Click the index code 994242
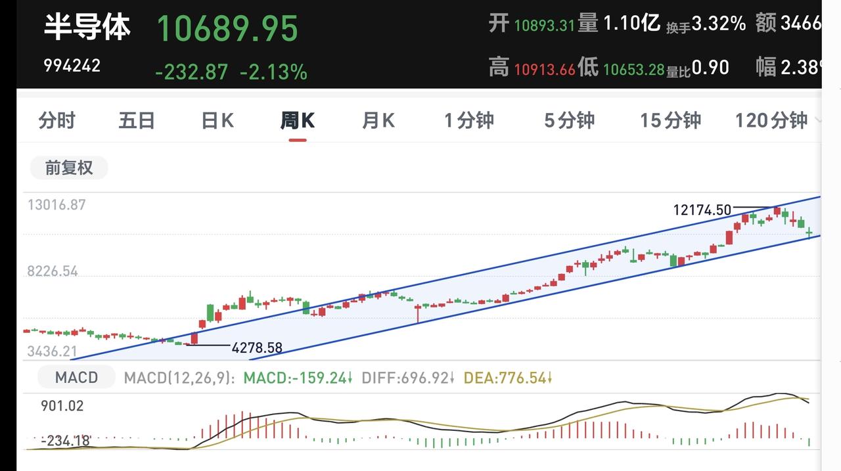This screenshot has width=841, height=471. [72, 66]
